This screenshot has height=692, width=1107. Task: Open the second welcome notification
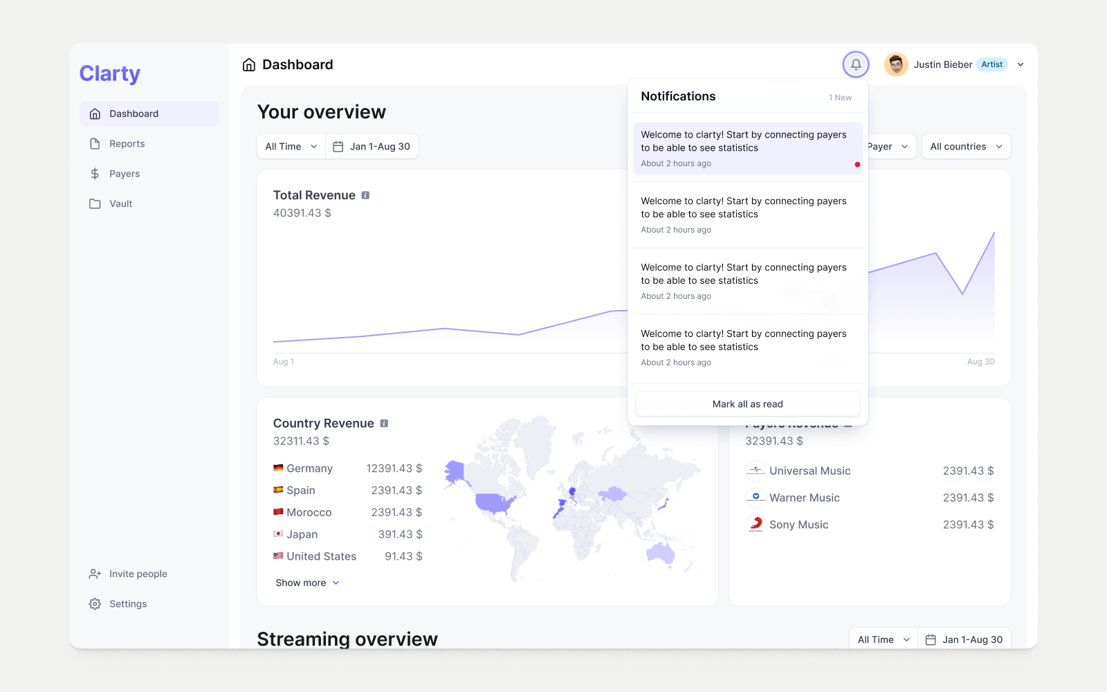748,215
